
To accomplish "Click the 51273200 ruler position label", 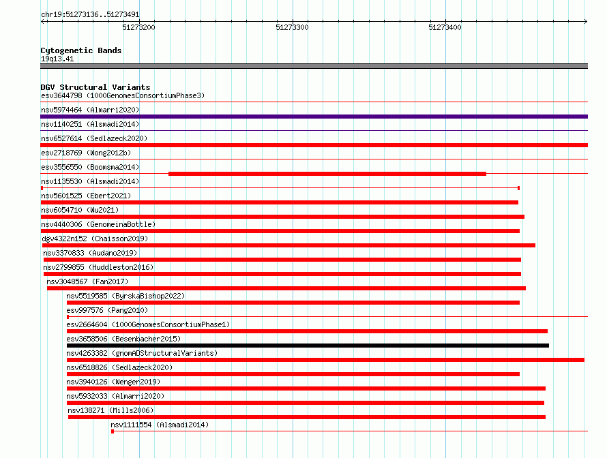I will [x=138, y=27].
